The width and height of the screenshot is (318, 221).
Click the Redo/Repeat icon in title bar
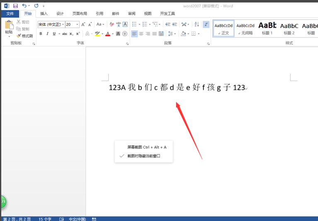click(x=36, y=6)
